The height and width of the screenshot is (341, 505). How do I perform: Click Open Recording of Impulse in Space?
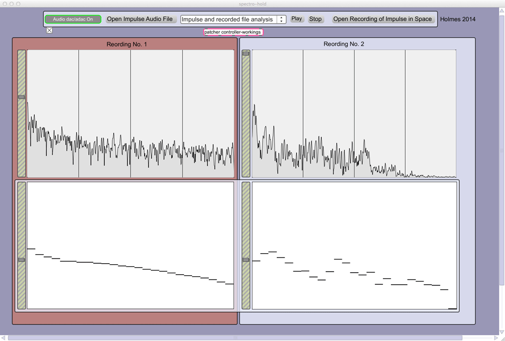coord(382,19)
